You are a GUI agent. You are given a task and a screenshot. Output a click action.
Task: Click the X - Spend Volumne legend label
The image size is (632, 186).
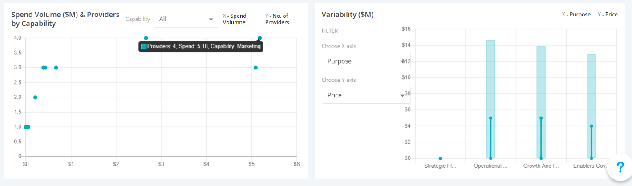tap(235, 19)
